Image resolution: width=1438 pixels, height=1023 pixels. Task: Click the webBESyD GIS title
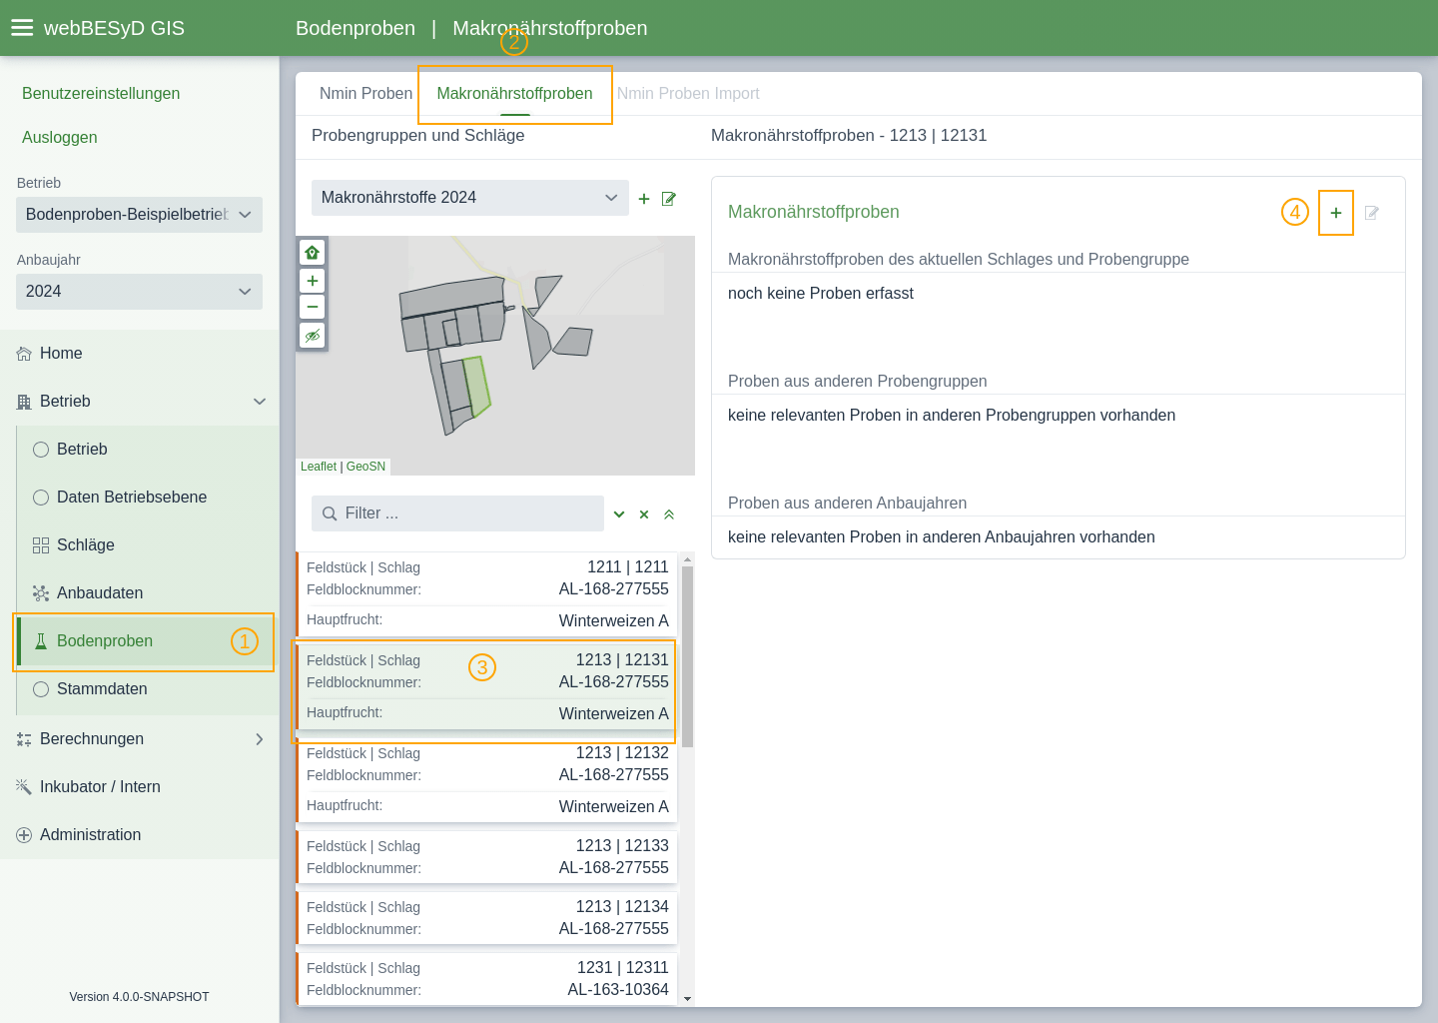[x=114, y=28]
